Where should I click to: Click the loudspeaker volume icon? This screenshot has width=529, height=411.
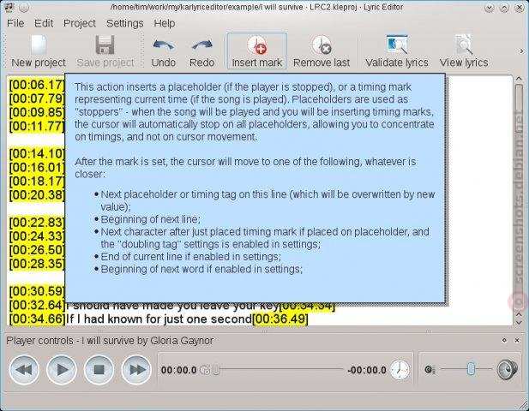508,369
